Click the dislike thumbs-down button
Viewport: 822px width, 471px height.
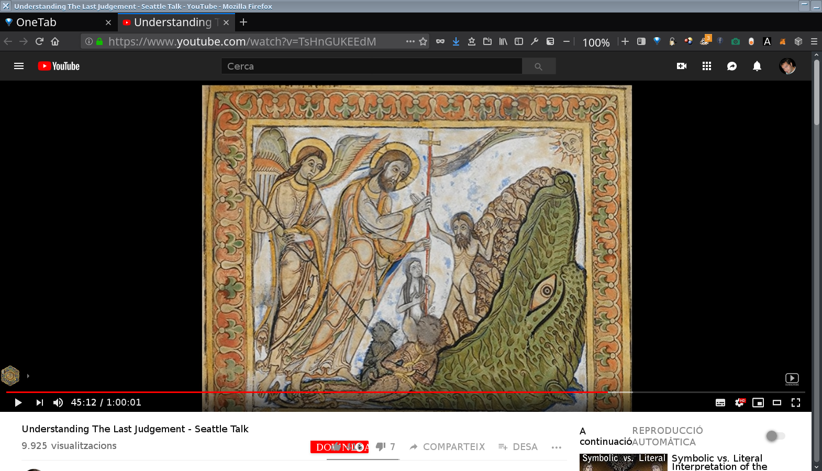pos(381,446)
